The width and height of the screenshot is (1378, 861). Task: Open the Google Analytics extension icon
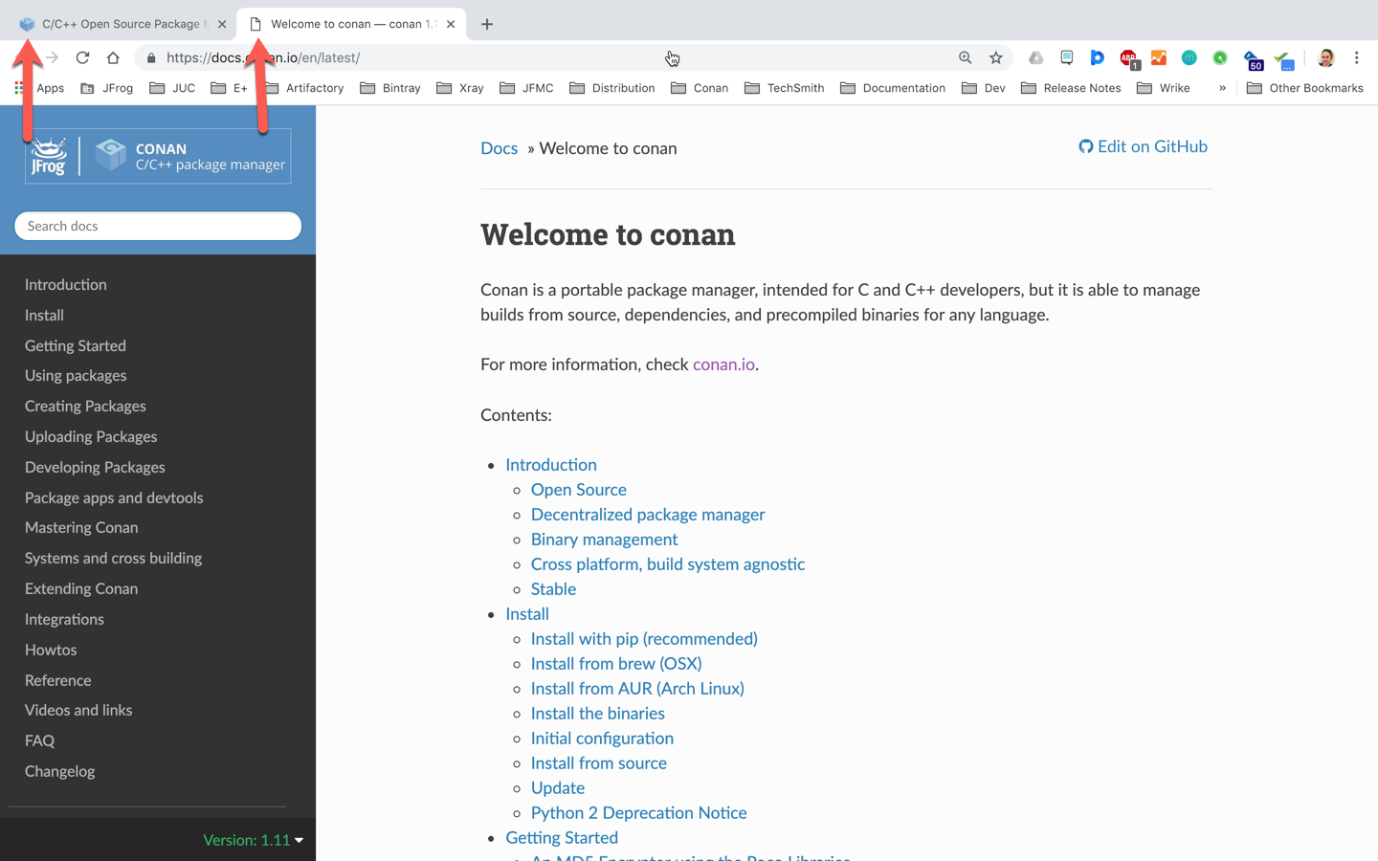1159,57
